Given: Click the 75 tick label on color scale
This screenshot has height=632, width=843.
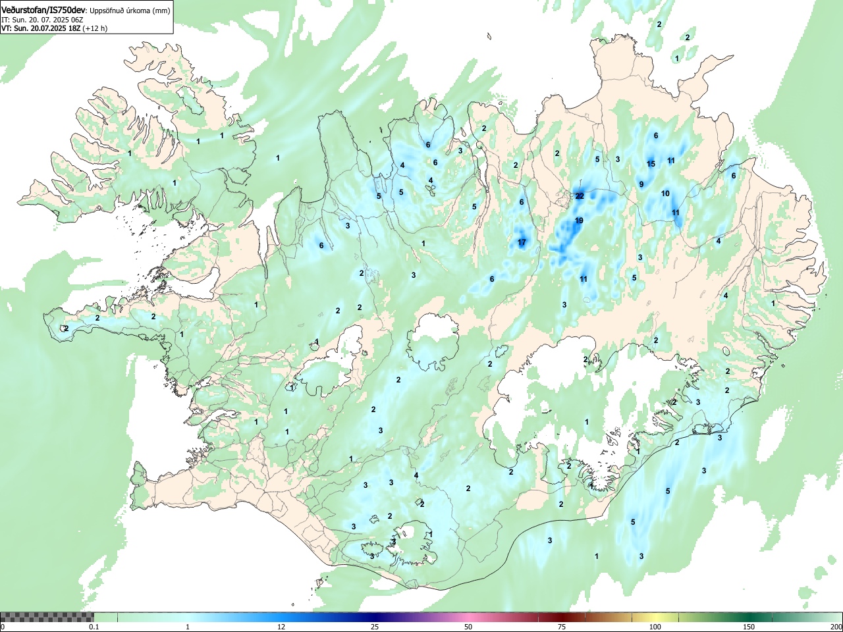Looking at the screenshot, I should point(561,627).
